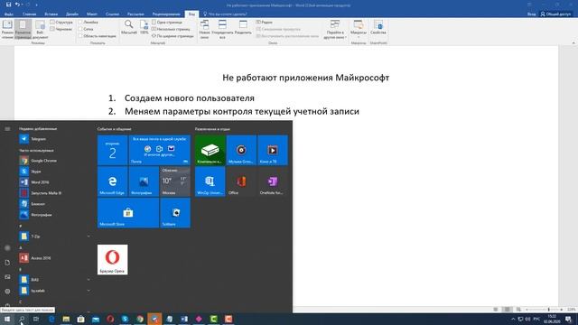Image resolution: width=578 pixels, height=325 pixels.
Task: Switch to the References (Ссылки) ribbon tab
Action: (112, 14)
